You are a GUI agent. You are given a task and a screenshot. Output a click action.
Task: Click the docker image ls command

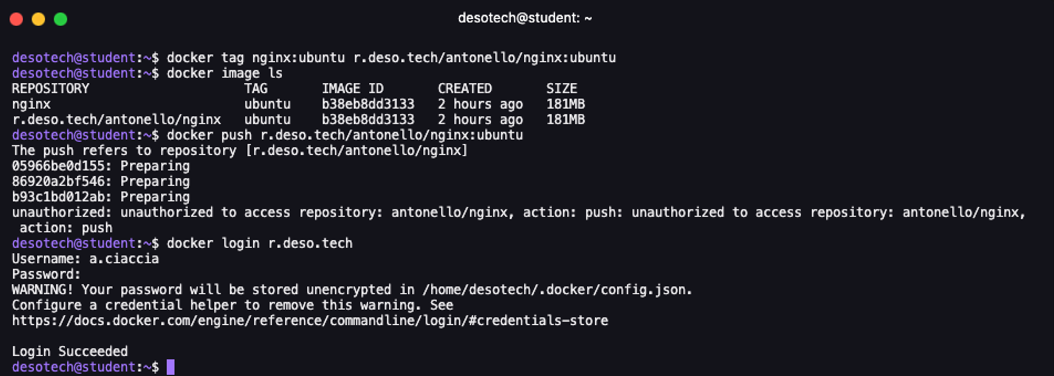[x=224, y=73]
